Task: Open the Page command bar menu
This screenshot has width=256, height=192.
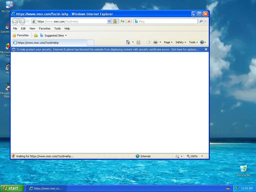Action: [x=168, y=42]
